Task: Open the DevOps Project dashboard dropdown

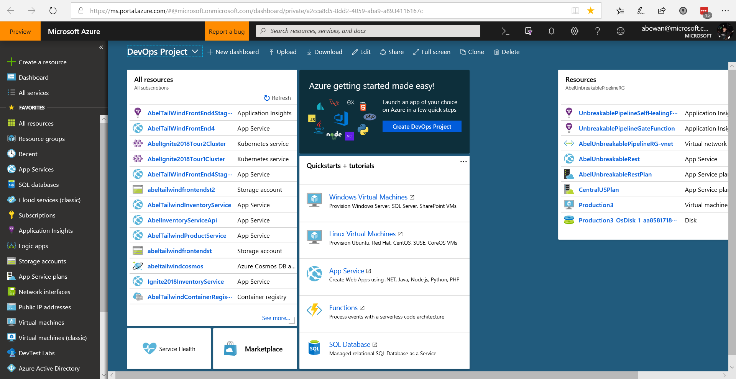Action: point(164,52)
